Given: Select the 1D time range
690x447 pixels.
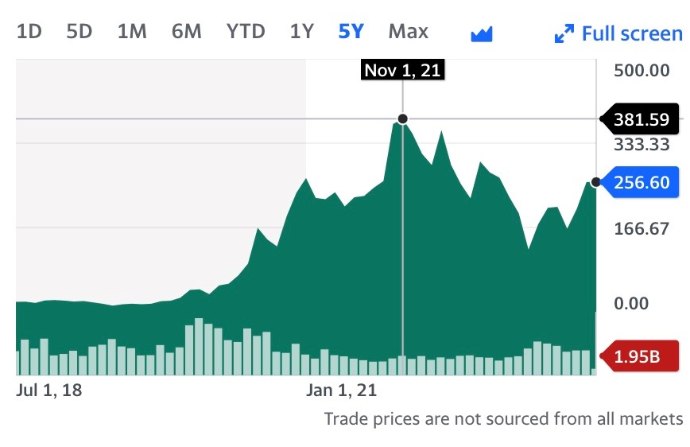Looking at the screenshot, I should pyautogui.click(x=29, y=31).
